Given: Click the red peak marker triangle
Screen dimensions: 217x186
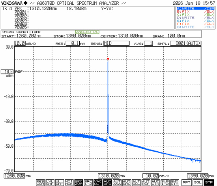Looking at the screenshot, I should [108, 59].
